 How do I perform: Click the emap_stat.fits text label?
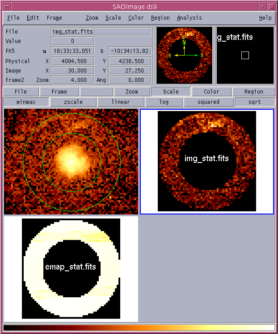[x=71, y=267]
